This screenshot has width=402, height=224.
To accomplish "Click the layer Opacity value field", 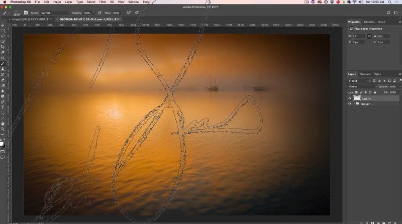I will 393,86.
